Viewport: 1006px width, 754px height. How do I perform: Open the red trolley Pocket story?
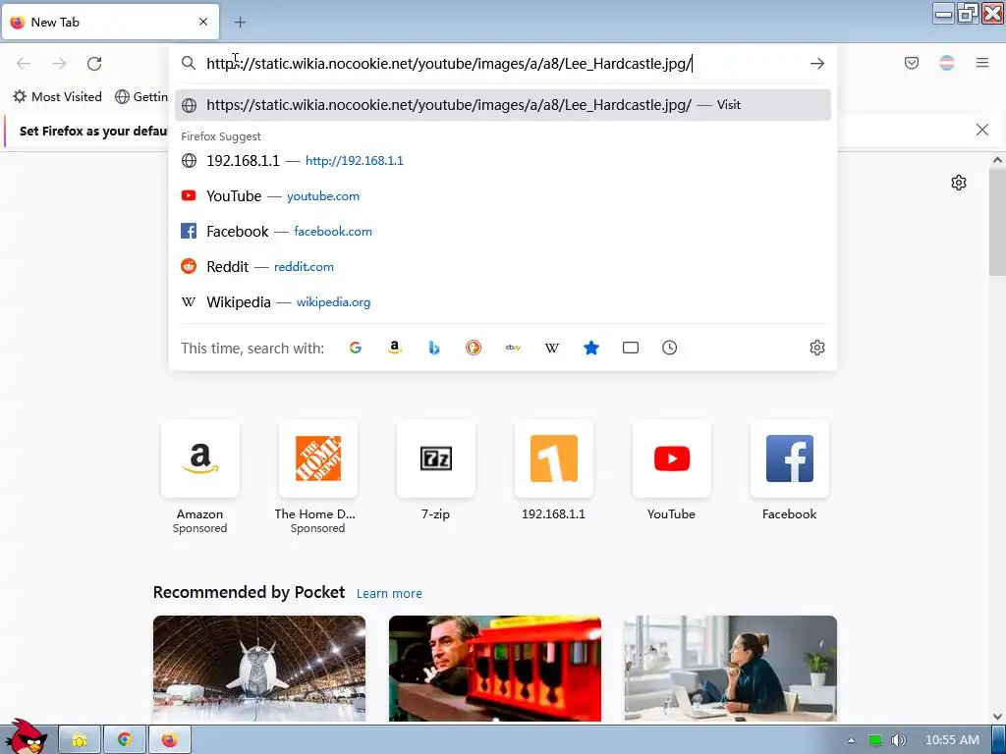[x=495, y=669]
